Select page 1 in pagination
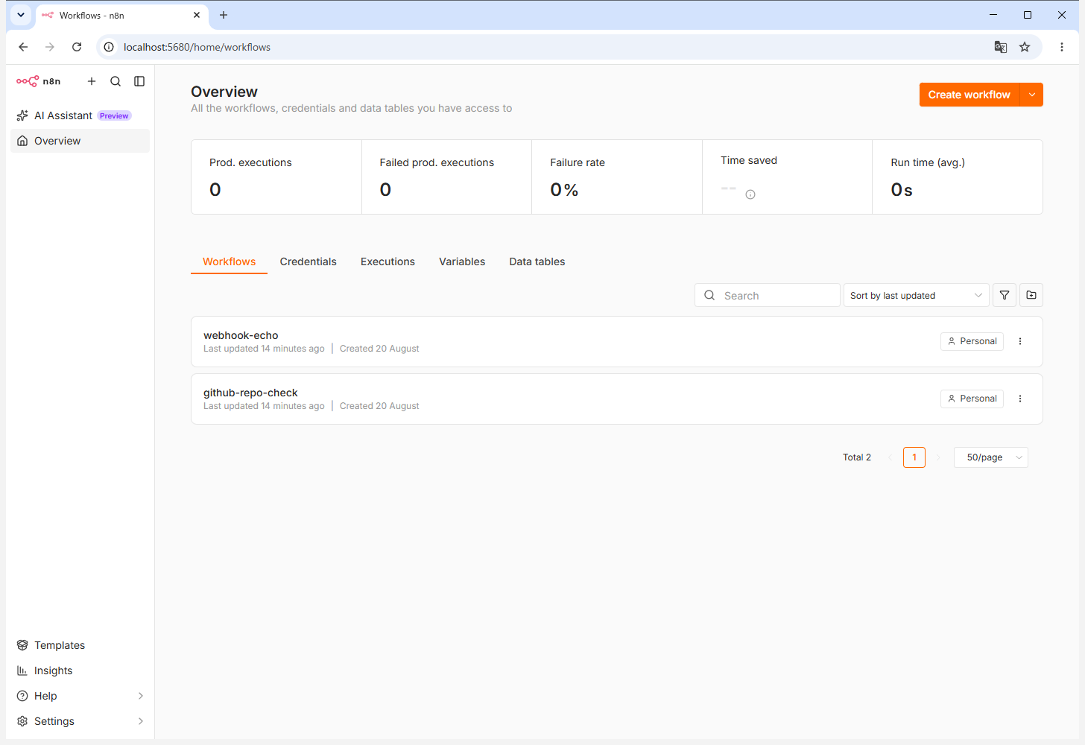 tap(914, 457)
